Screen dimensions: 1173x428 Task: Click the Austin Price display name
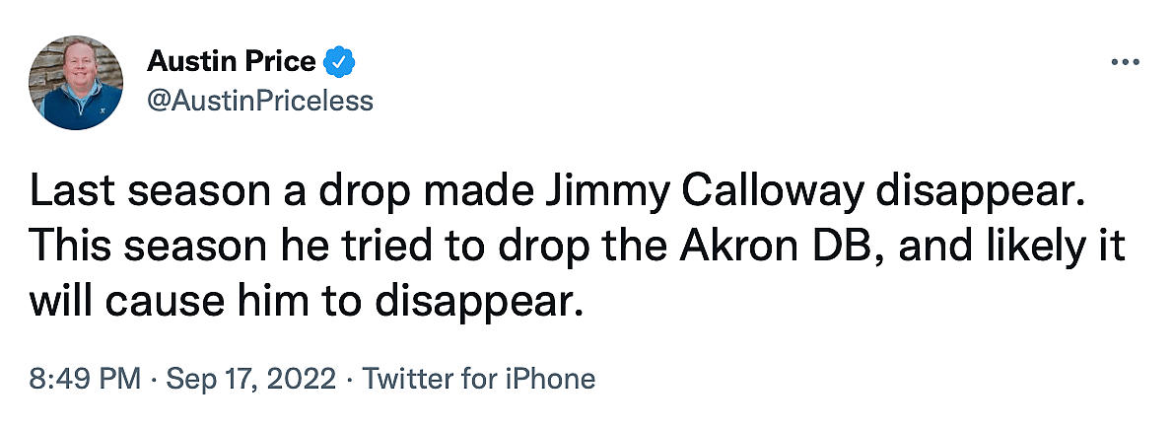232,62
